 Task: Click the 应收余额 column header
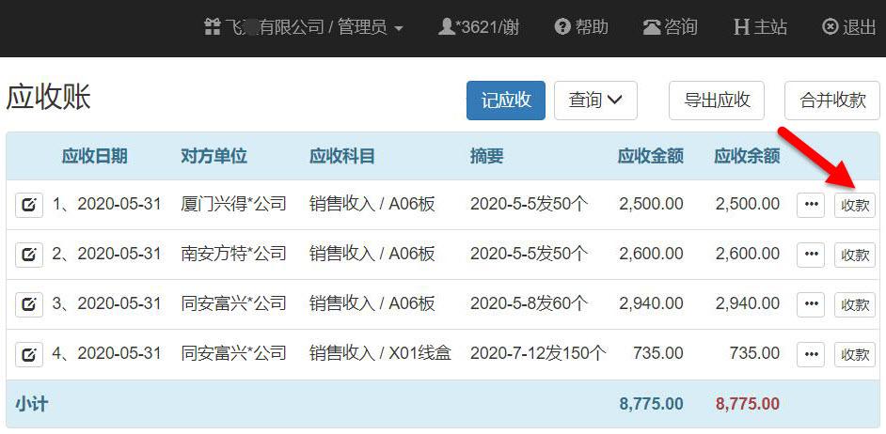(x=747, y=156)
